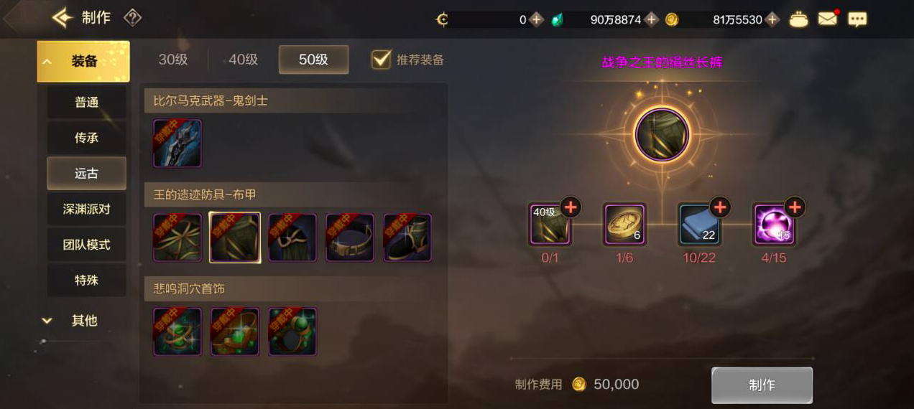This screenshot has height=409, width=914.
Task: Expand the 其他 category
Action: [83, 321]
